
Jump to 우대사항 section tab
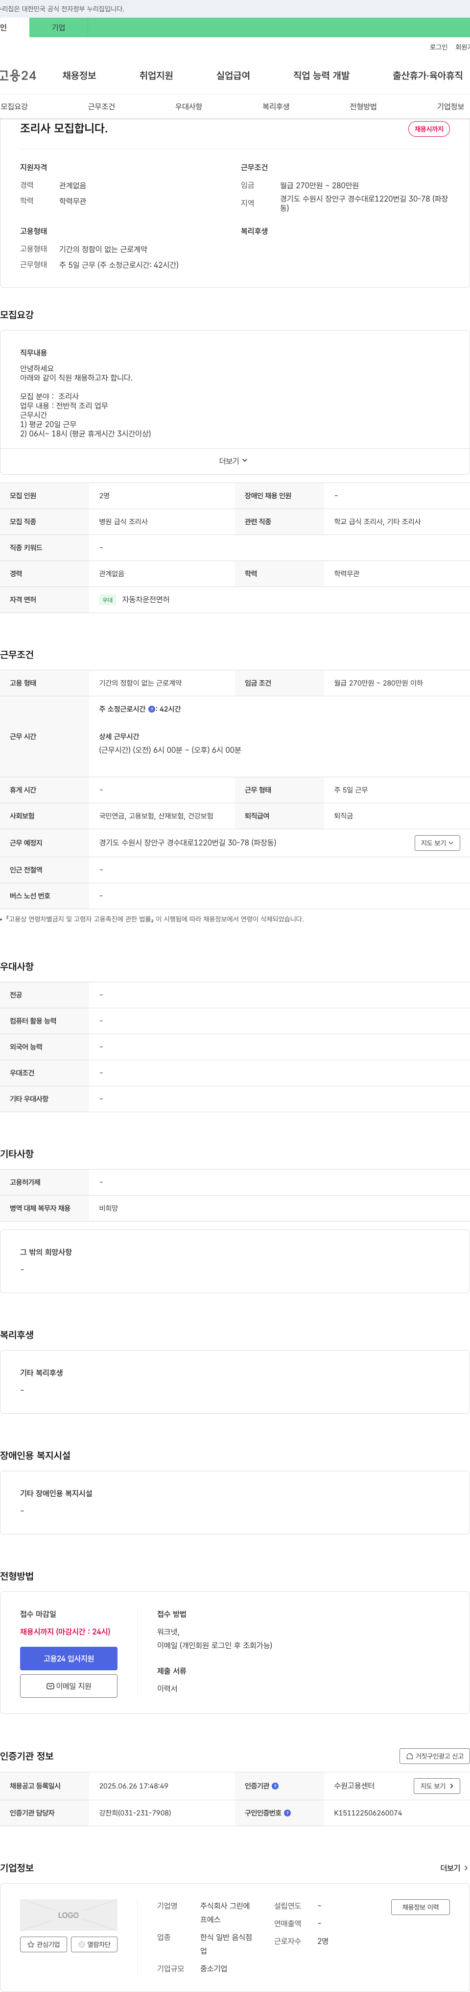[x=188, y=107]
